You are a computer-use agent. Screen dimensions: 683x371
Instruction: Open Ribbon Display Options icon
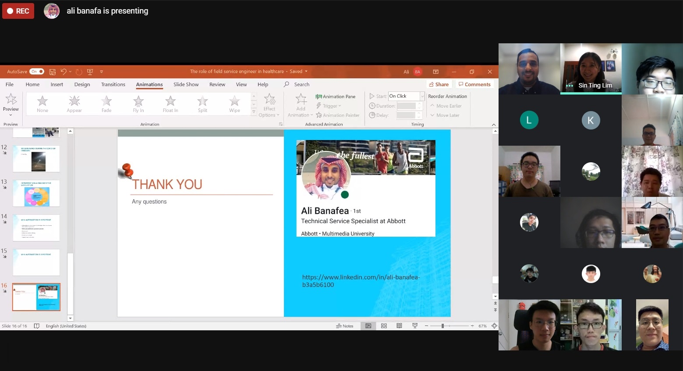(x=435, y=72)
